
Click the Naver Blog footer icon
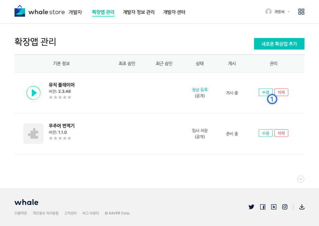coord(274,207)
